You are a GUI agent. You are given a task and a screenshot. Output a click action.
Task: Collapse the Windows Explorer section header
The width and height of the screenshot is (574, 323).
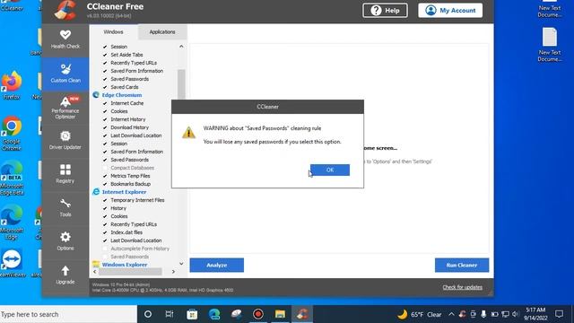pyautogui.click(x=125, y=264)
